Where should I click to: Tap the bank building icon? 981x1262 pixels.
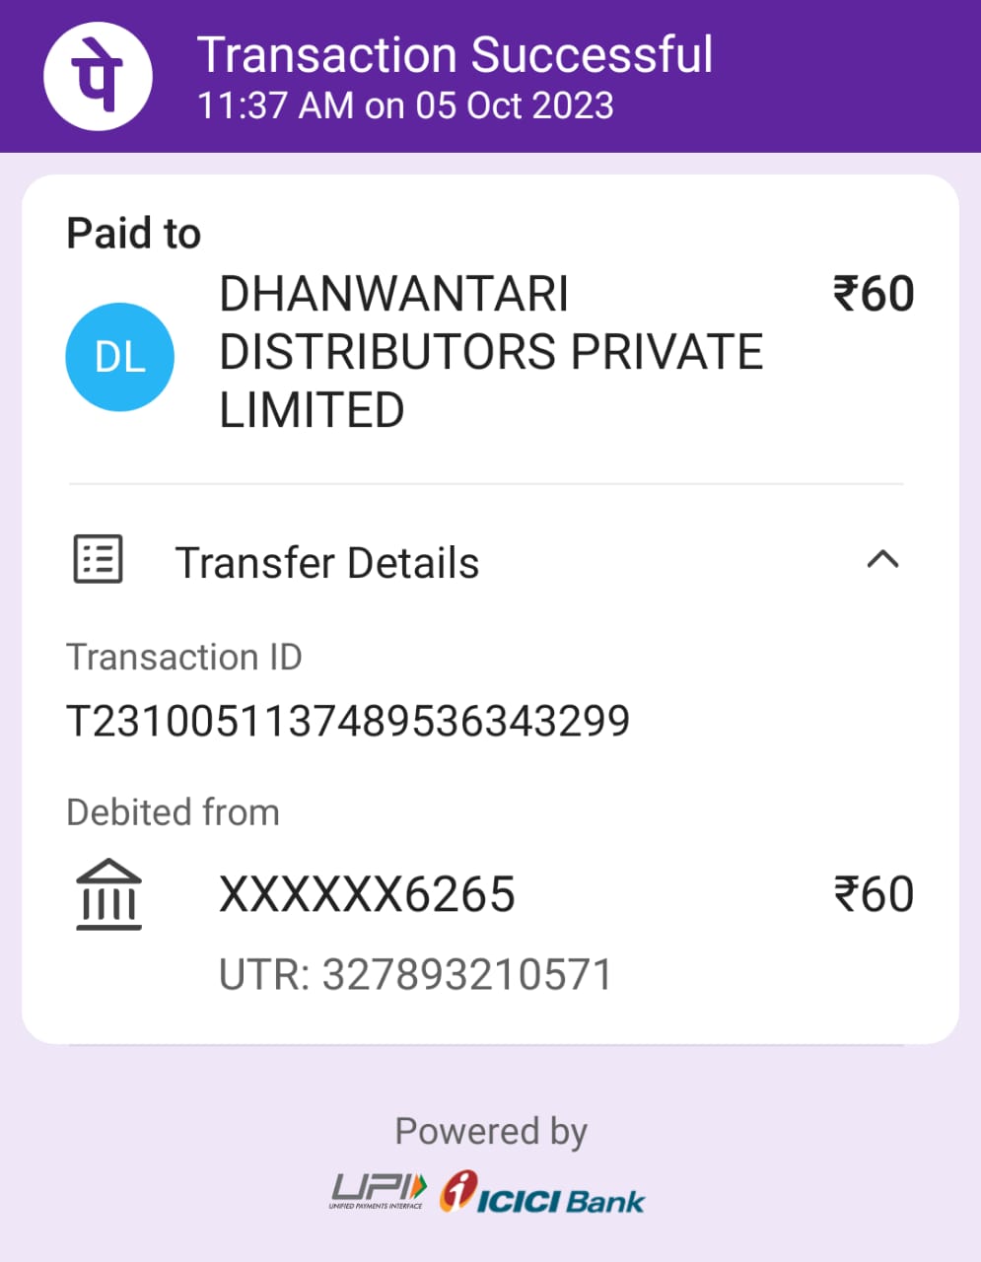coord(108,894)
